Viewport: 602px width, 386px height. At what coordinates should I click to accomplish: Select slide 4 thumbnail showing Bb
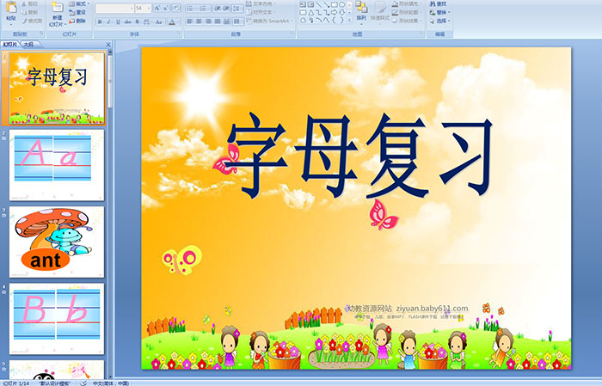tap(57, 318)
